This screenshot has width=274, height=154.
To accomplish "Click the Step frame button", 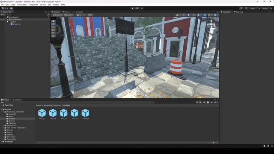I will point(142,8).
